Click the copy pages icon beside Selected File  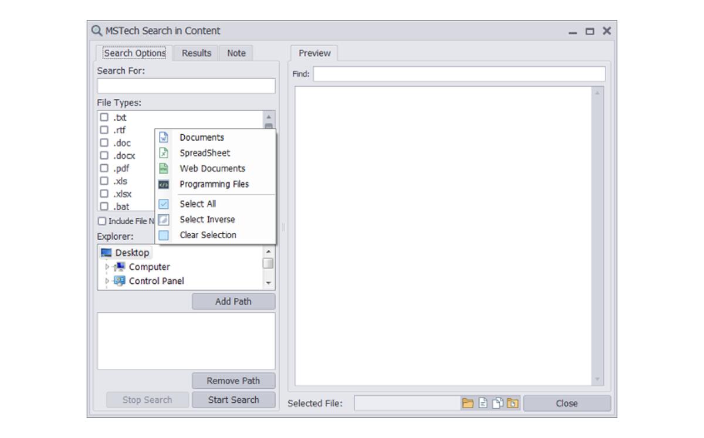click(x=497, y=403)
